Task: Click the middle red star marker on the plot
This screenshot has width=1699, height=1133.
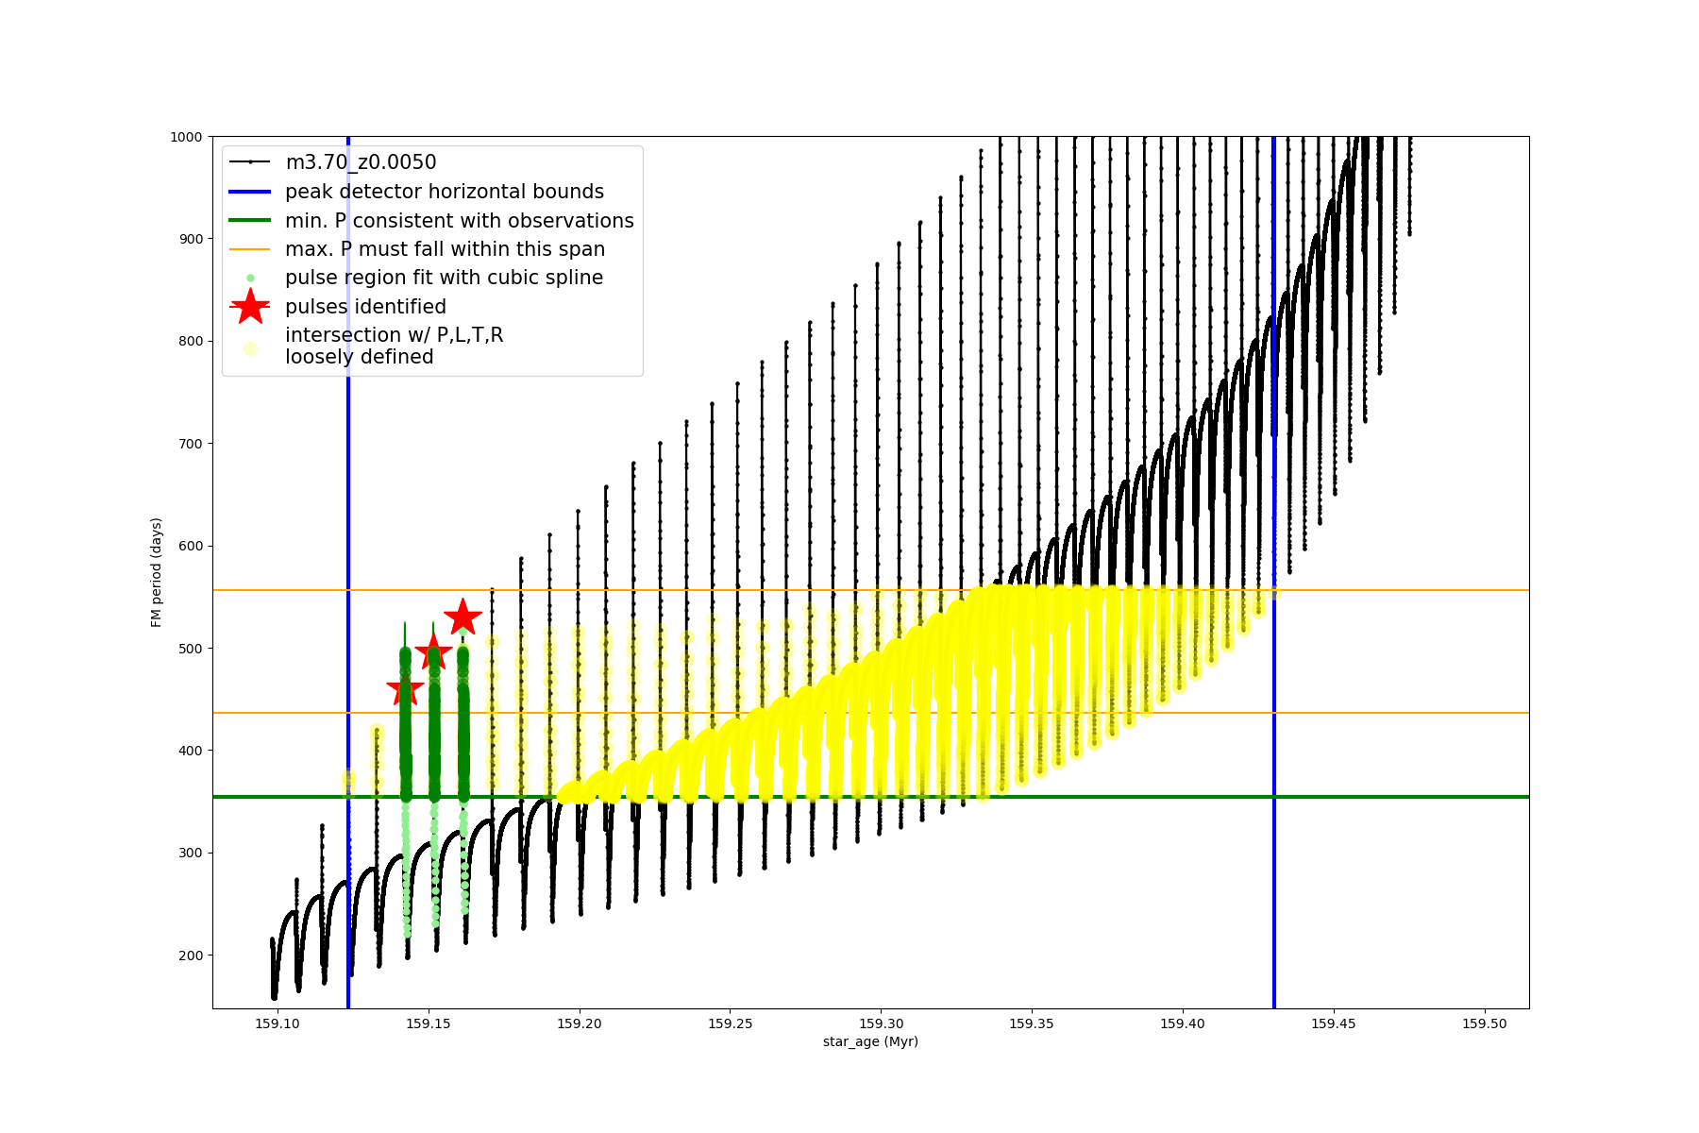Action: 433,651
